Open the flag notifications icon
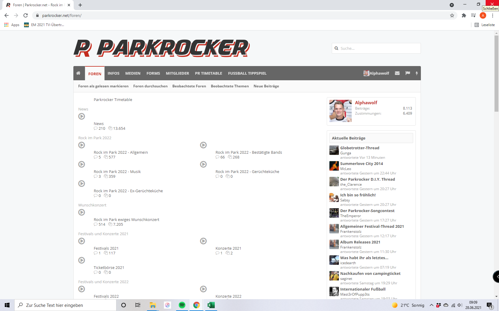Image resolution: width=499 pixels, height=311 pixels. [x=408, y=73]
